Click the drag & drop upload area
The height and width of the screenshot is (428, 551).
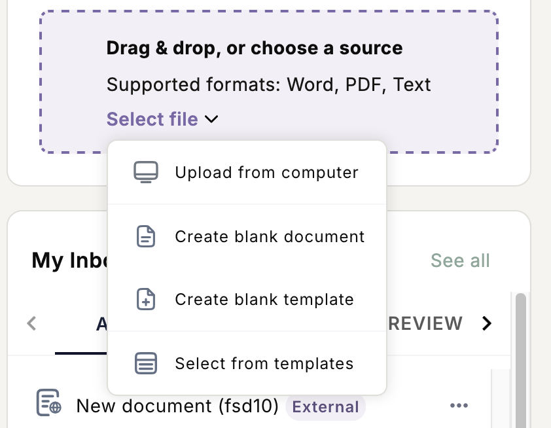click(269, 82)
